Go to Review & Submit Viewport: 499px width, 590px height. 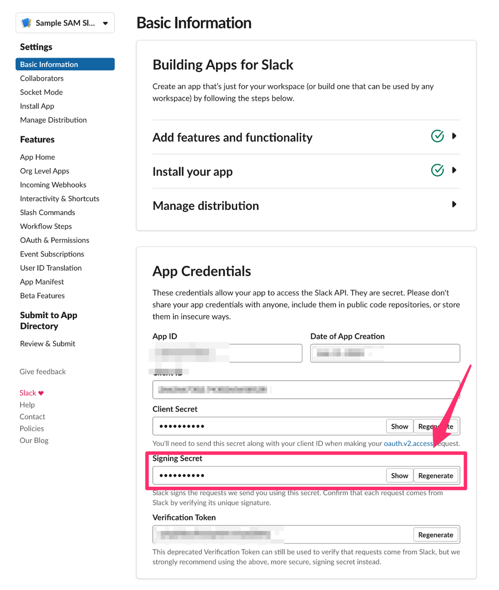tap(47, 343)
